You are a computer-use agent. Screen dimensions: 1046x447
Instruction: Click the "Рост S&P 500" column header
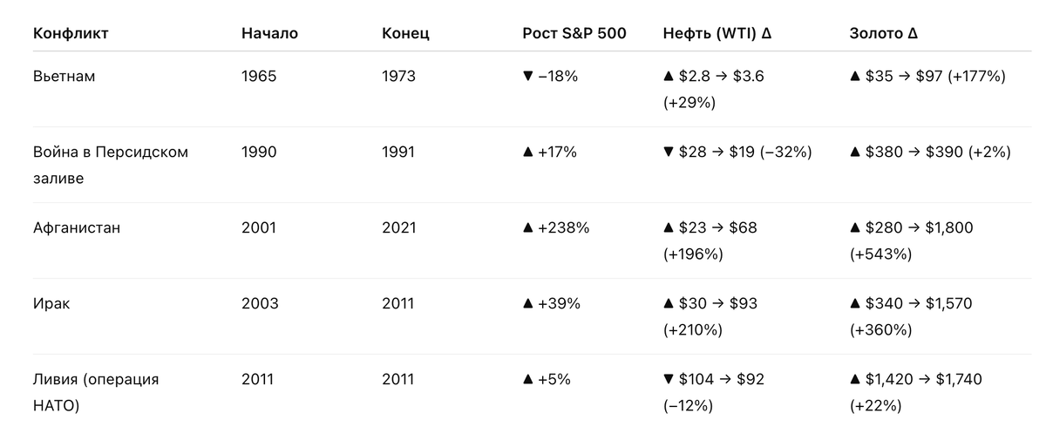(x=574, y=34)
